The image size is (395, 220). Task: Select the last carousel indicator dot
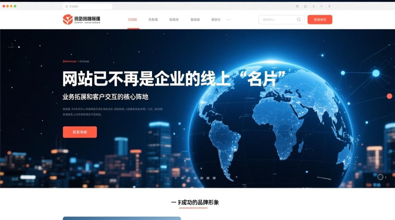[x=214, y=178]
